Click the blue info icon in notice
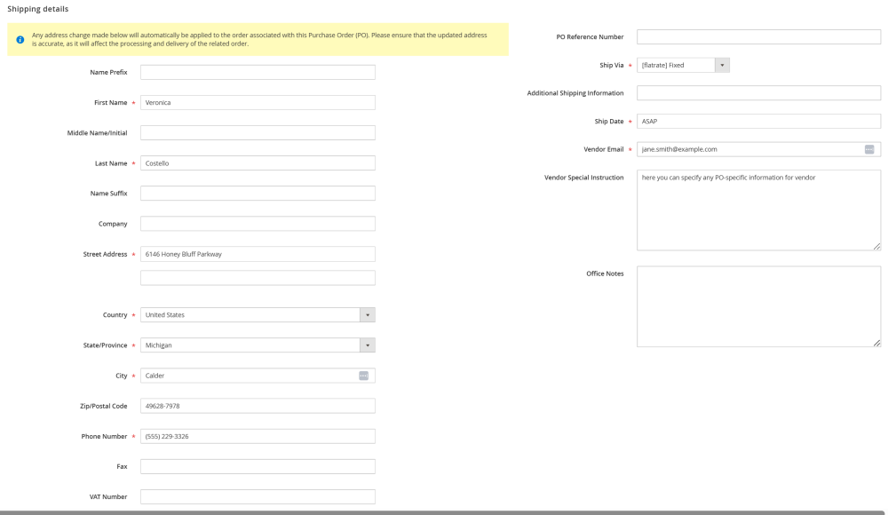The height and width of the screenshot is (515, 888). point(20,40)
